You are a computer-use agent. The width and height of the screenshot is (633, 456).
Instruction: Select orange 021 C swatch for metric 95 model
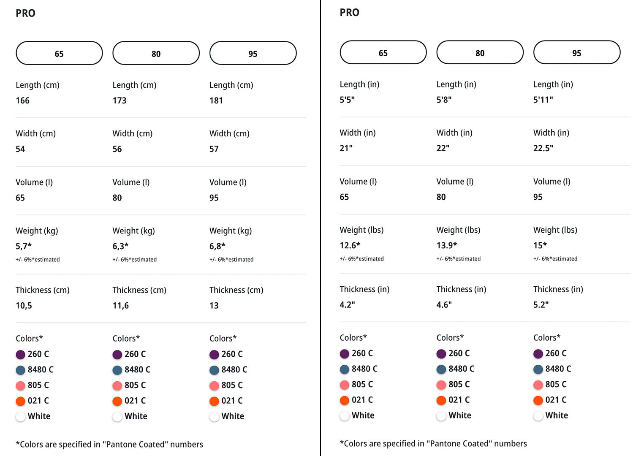215,401
